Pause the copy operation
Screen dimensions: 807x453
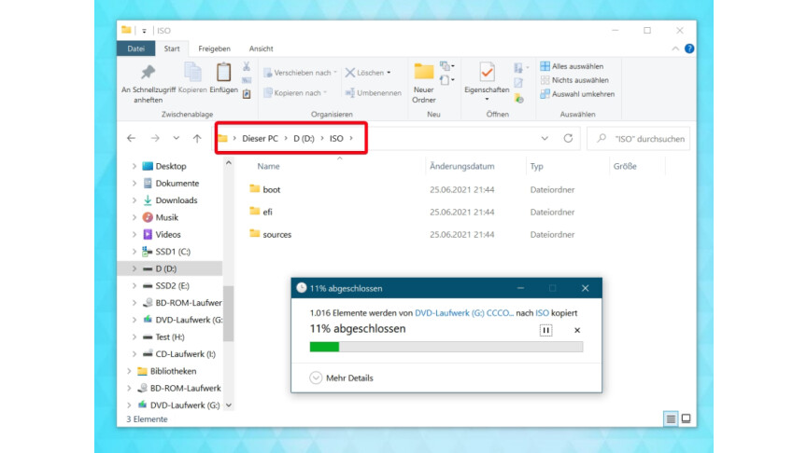point(545,330)
